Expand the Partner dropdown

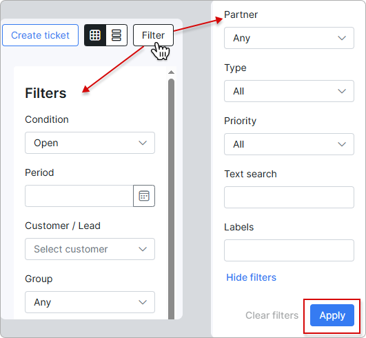click(x=289, y=38)
